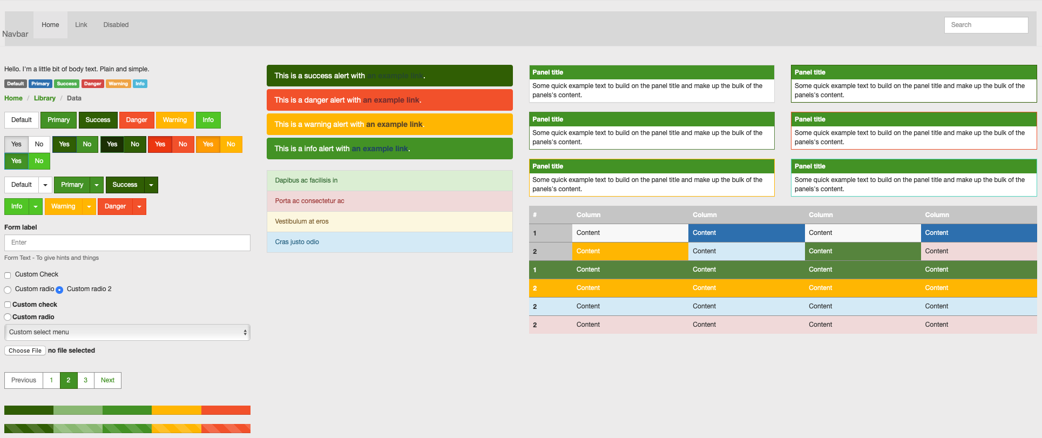Open the Default split button dropdown caret
Viewport: 1042px width, 438px height.
click(x=45, y=185)
